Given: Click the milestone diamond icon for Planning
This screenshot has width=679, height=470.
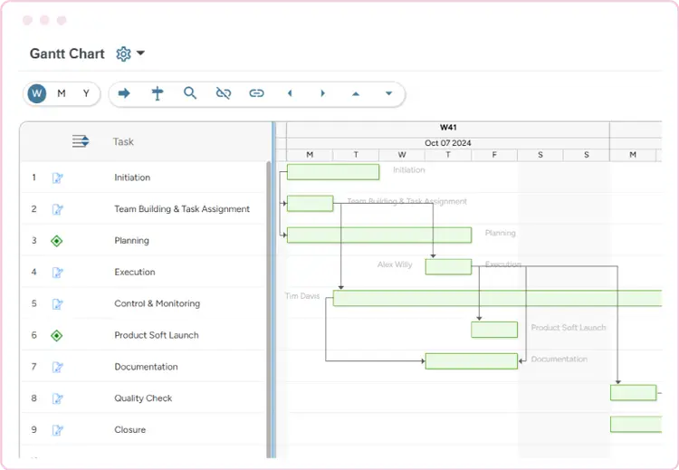Looking at the screenshot, I should tap(57, 241).
